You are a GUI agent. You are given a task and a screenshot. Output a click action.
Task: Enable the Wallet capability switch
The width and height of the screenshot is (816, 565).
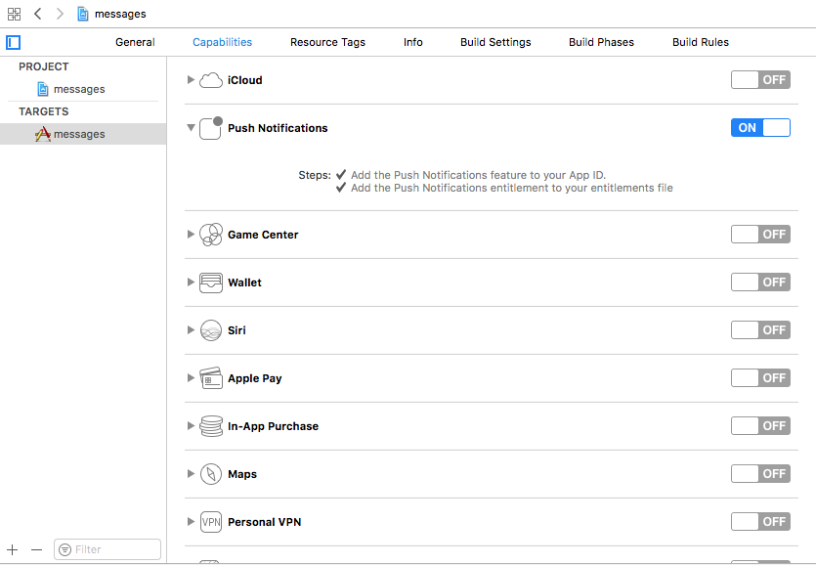(760, 282)
